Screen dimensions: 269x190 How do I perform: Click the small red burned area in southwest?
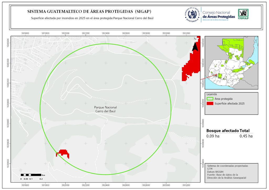tap(63, 153)
